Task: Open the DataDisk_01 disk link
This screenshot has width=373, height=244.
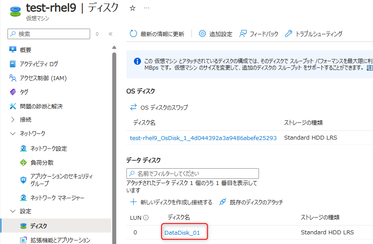Action: 182,233
